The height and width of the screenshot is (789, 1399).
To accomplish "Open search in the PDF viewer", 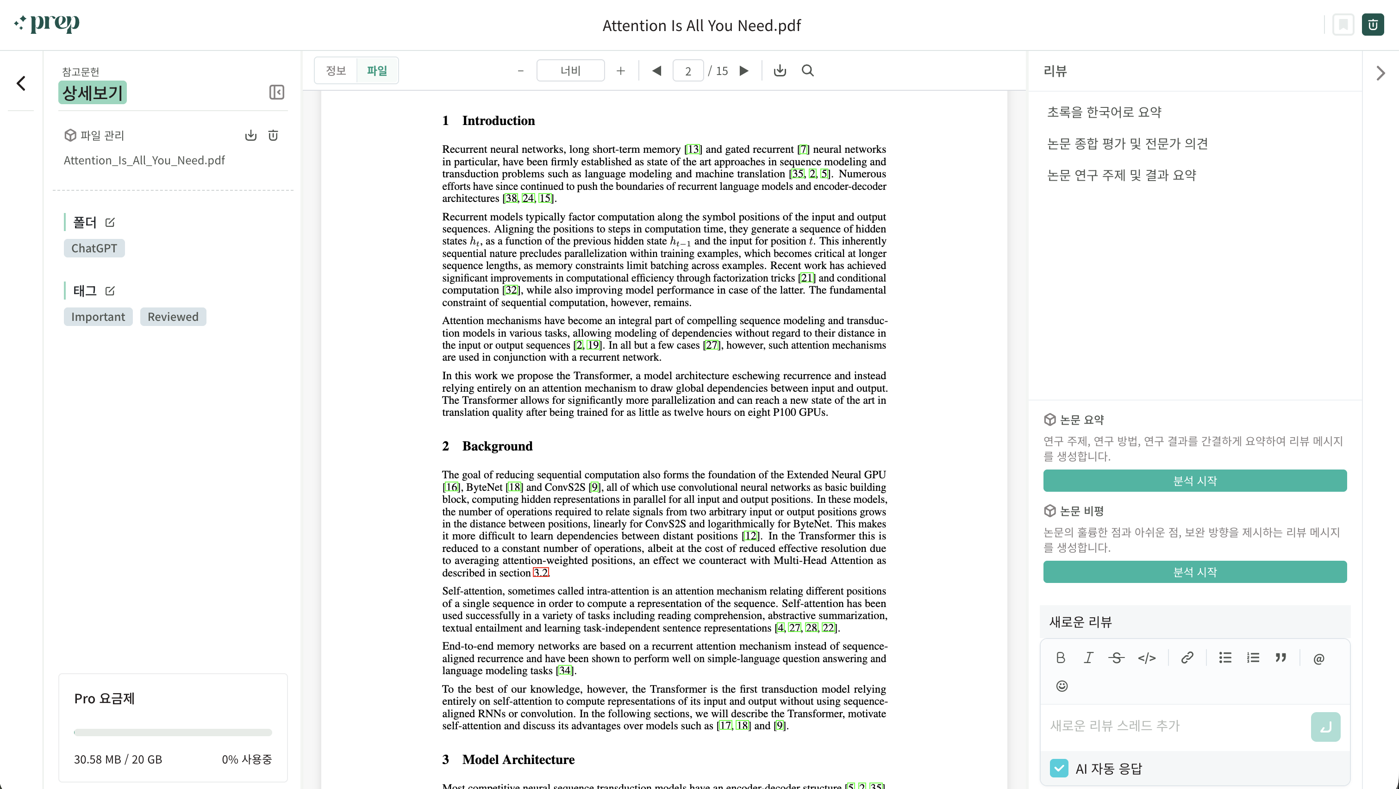I will click(x=807, y=70).
